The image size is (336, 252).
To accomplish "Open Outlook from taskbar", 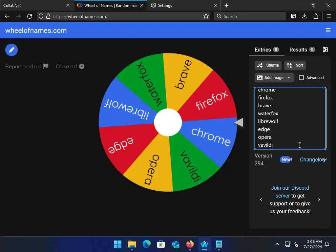I will click(x=176, y=244).
